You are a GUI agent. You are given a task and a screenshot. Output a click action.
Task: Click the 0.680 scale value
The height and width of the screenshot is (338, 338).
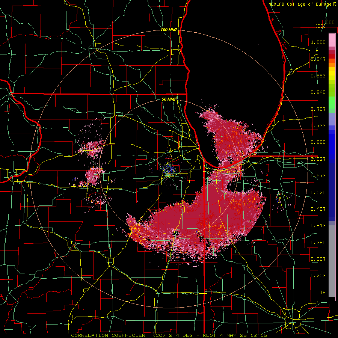pos(318,142)
